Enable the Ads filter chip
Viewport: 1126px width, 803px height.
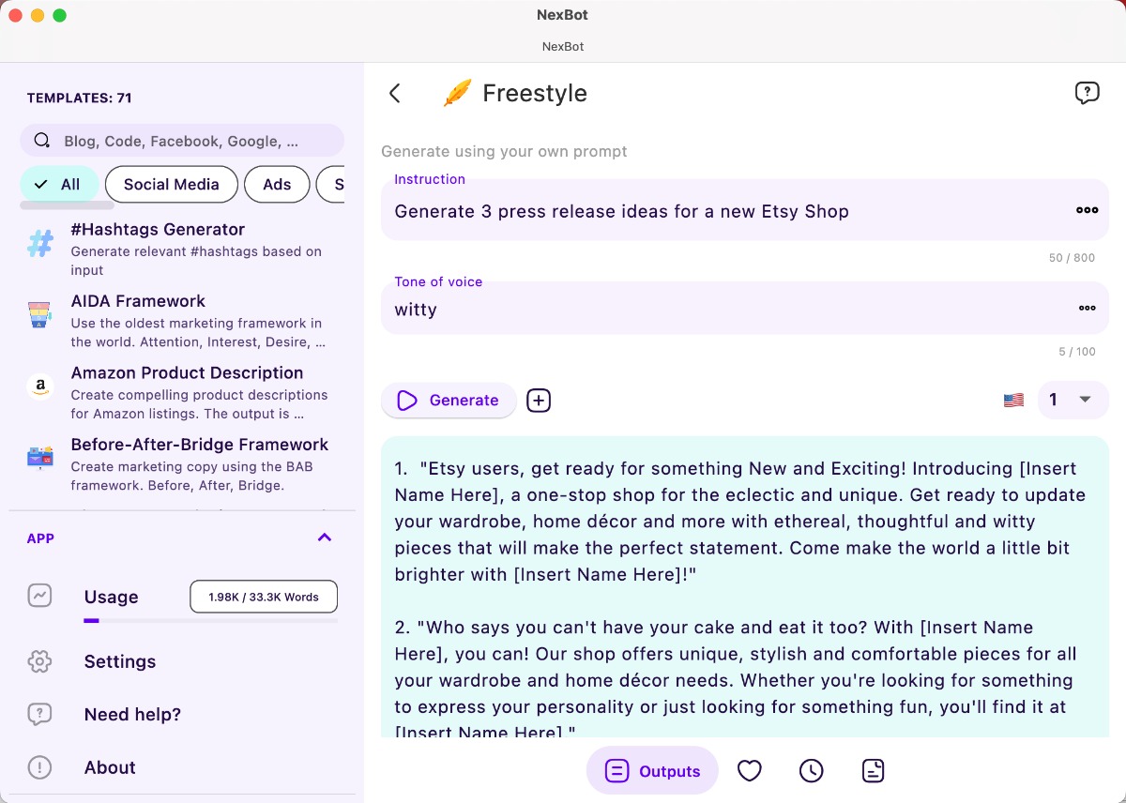277,185
